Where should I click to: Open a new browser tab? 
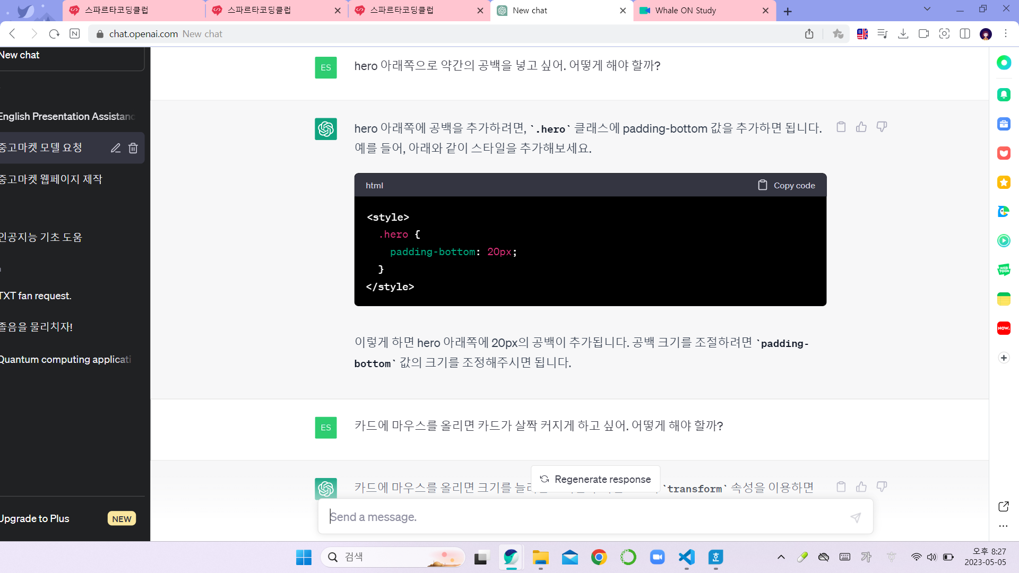point(788,11)
